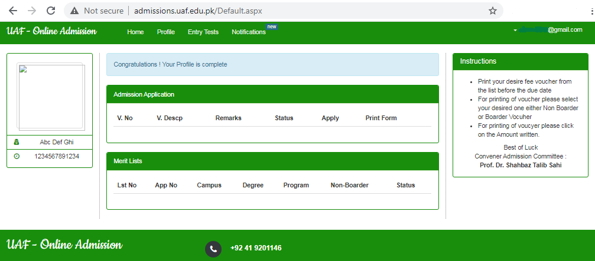The height and width of the screenshot is (261, 595).
Task: Open the Entry Tests menu item
Action: coord(203,32)
